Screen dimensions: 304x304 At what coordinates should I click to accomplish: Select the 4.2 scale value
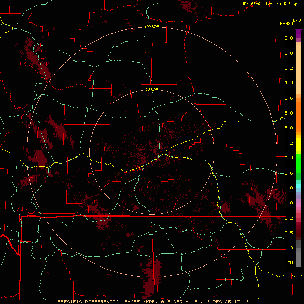click(x=289, y=143)
